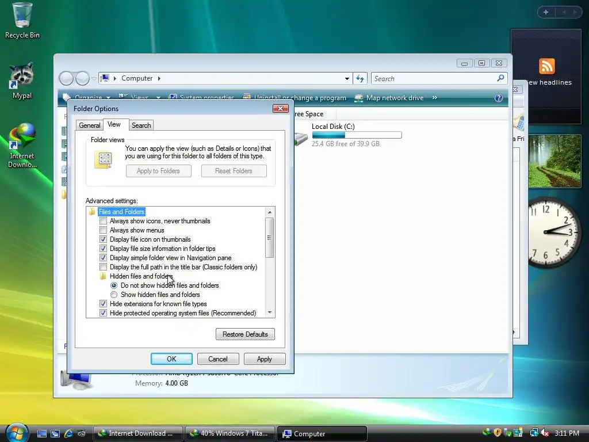
Task: Click the folder views illustration icon
Action: click(x=104, y=160)
